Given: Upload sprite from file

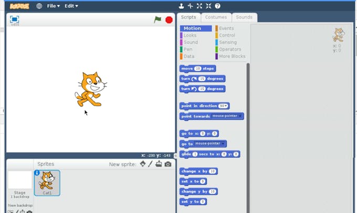Looking at the screenshot, I should tap(159, 164).
